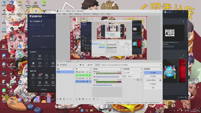
Task: Open 文件(F) menu in OBS
Action: 59,14
